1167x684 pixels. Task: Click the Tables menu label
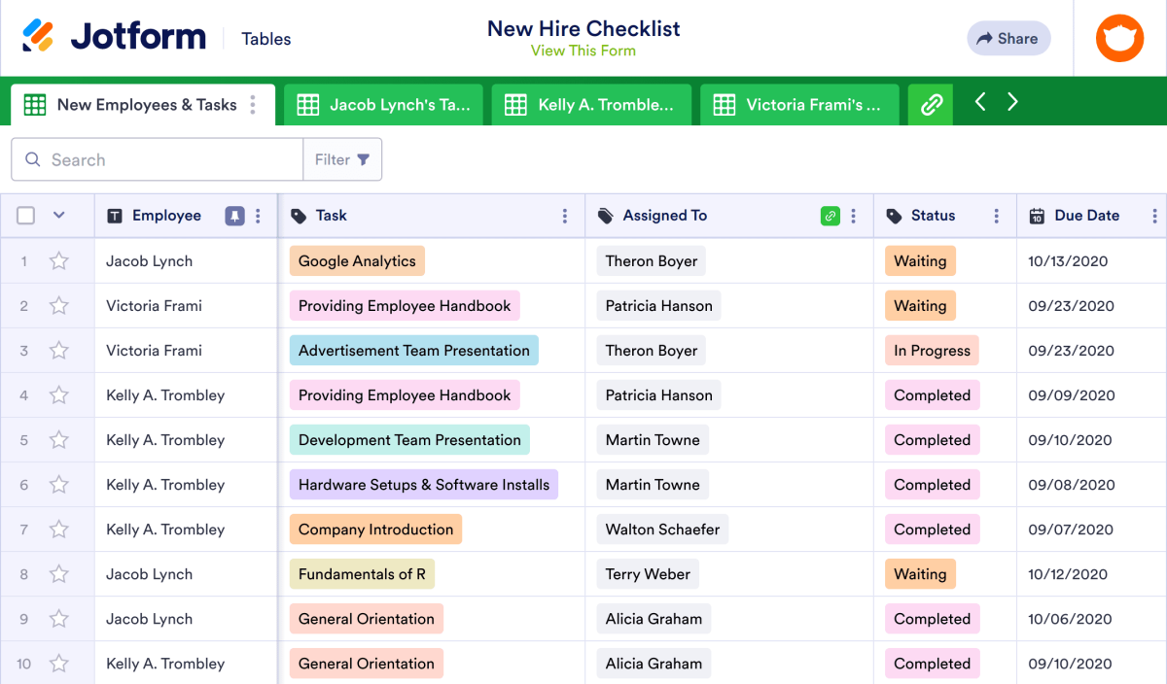[x=266, y=39]
